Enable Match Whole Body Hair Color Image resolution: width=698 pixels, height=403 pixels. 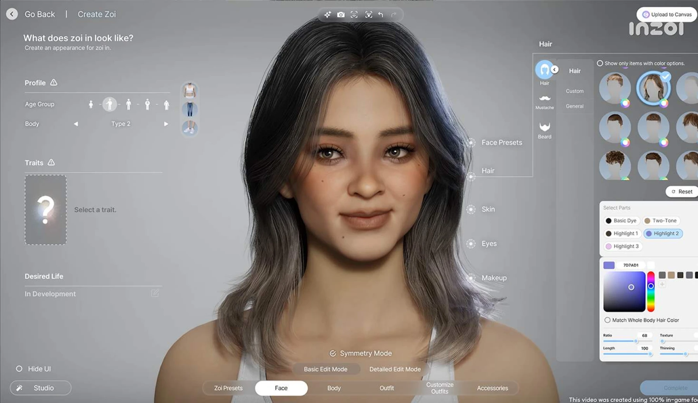pyautogui.click(x=607, y=320)
